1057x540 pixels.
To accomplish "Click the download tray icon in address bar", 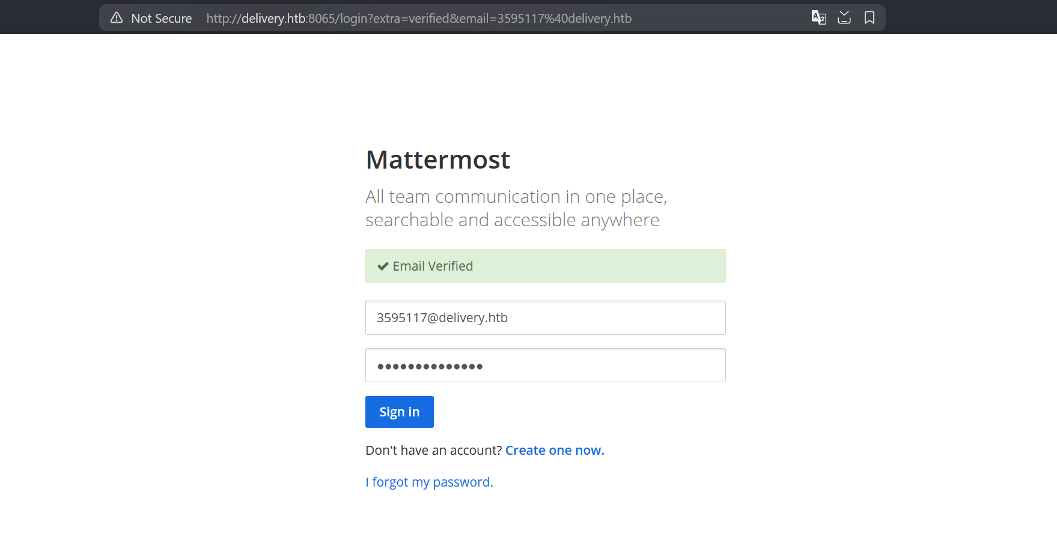I will coord(844,18).
